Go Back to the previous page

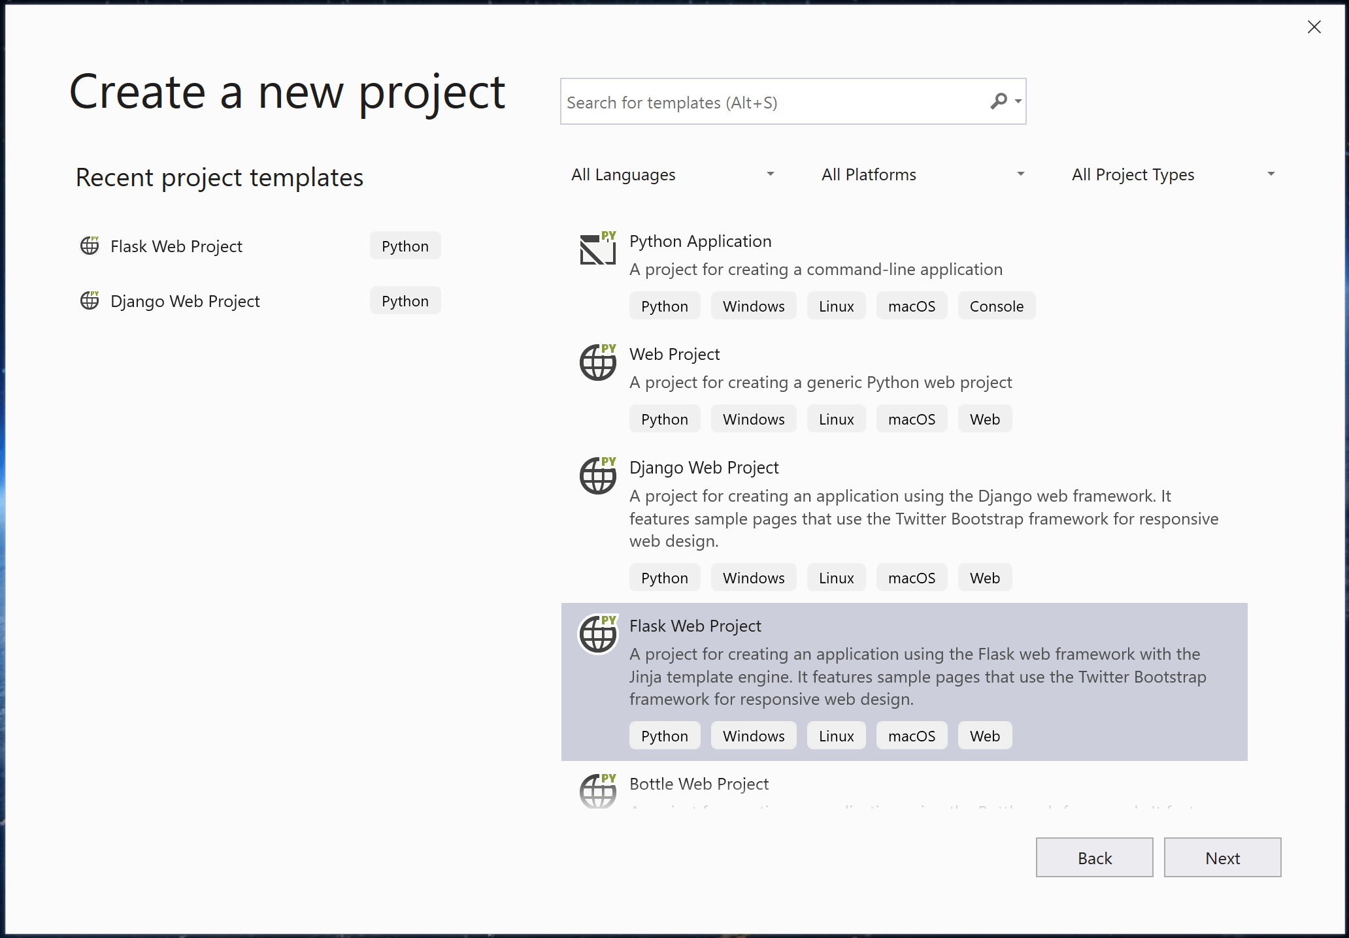click(x=1094, y=858)
